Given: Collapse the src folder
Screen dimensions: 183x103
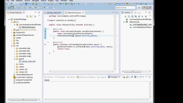Looking at the screenshot, I should point(12,22).
